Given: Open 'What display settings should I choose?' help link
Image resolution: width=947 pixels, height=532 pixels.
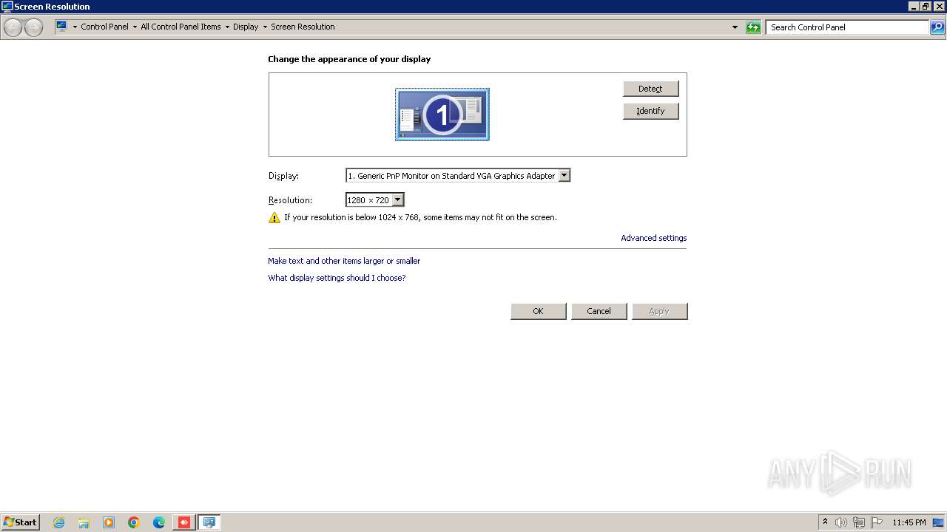Looking at the screenshot, I should click(x=337, y=278).
